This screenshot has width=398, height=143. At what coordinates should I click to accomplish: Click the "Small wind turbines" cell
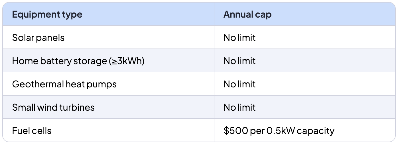53,108
